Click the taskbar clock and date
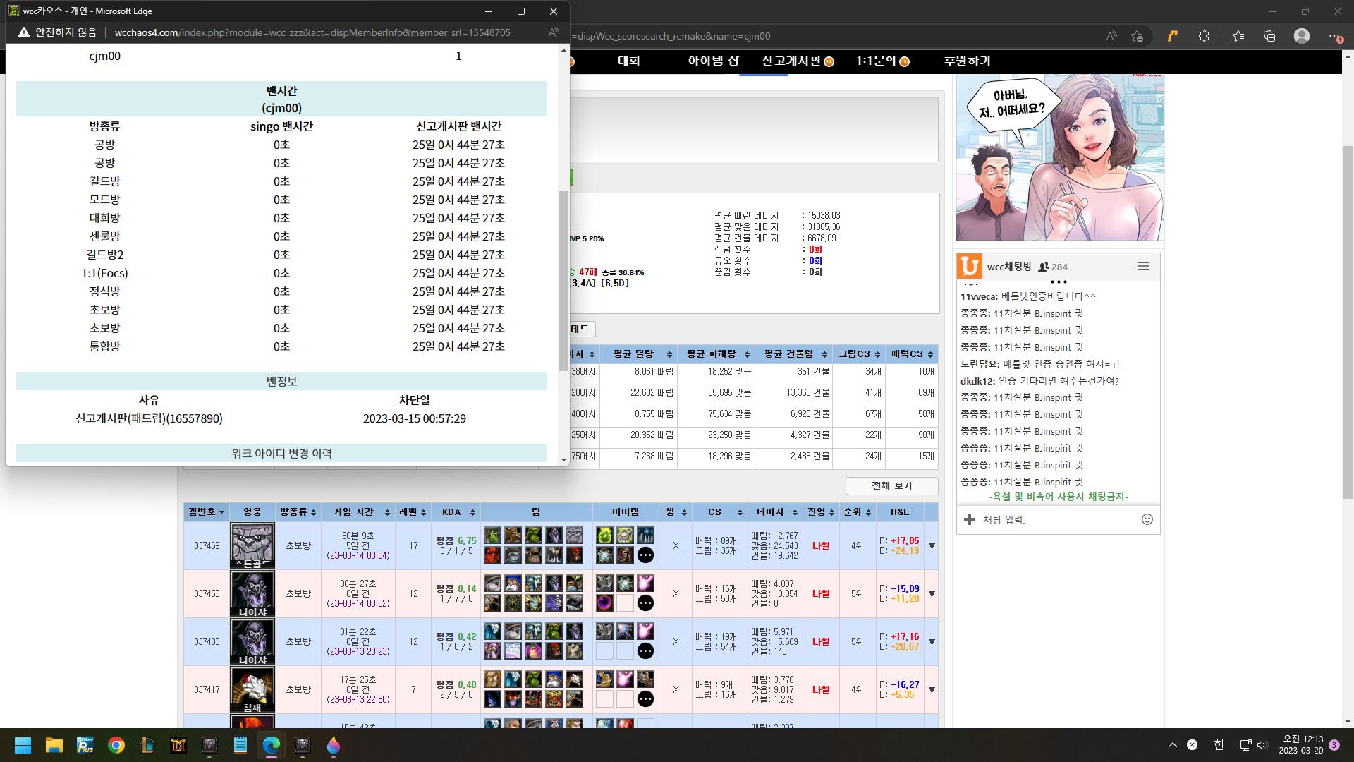Screen dimensions: 1354x762 tap(1301, 745)
